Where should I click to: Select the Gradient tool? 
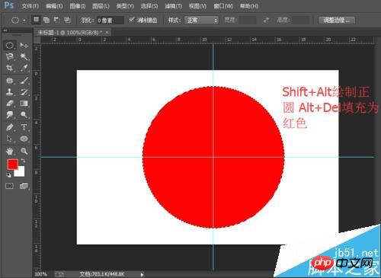pos(24,104)
